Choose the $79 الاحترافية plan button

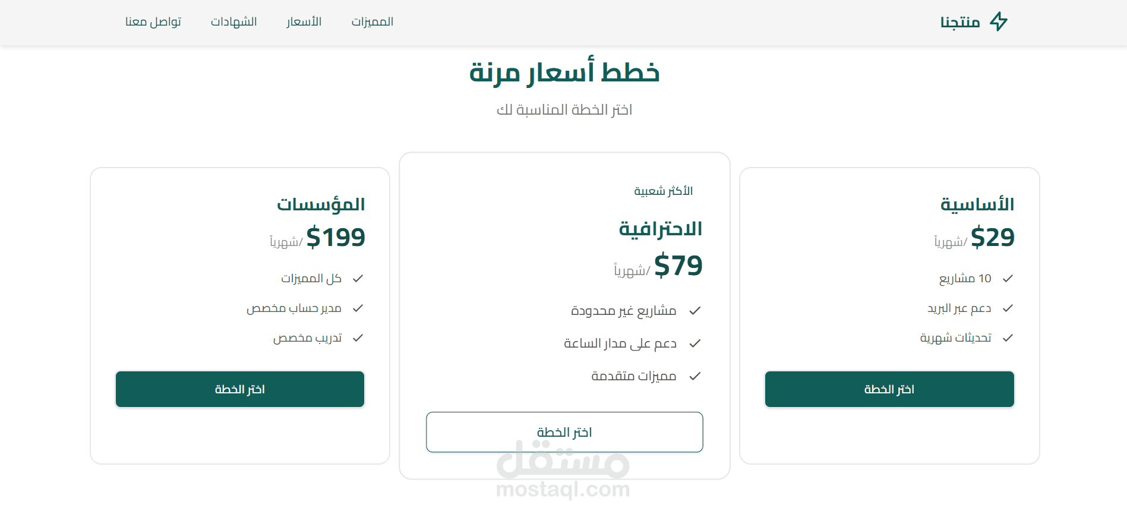564,432
